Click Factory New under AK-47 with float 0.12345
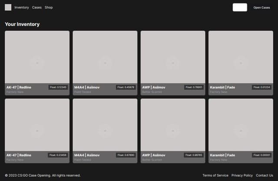278x181 pixels. point(15,92)
